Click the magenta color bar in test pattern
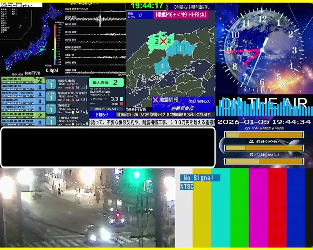 (x=258, y=208)
